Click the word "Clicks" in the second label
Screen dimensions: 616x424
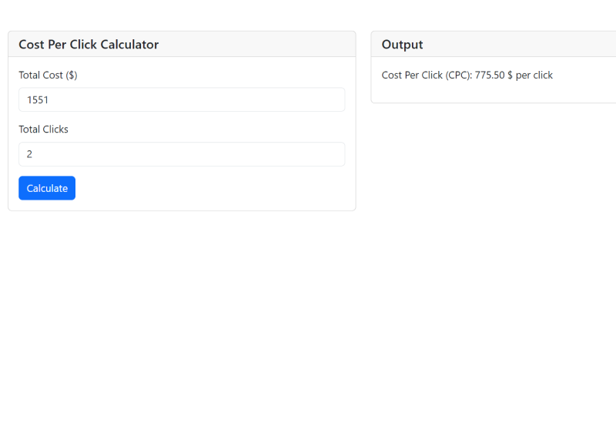point(55,130)
